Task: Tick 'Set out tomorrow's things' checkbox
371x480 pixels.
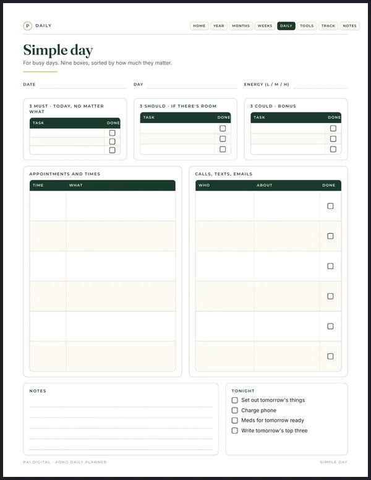Action: click(235, 400)
